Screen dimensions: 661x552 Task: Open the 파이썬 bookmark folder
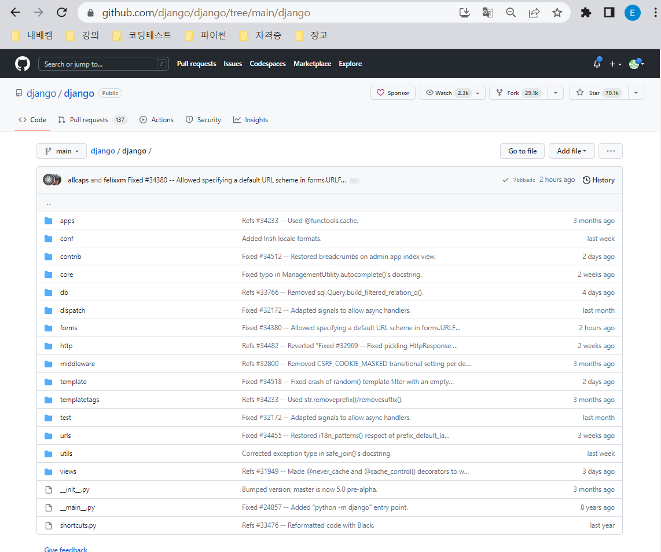coord(205,35)
